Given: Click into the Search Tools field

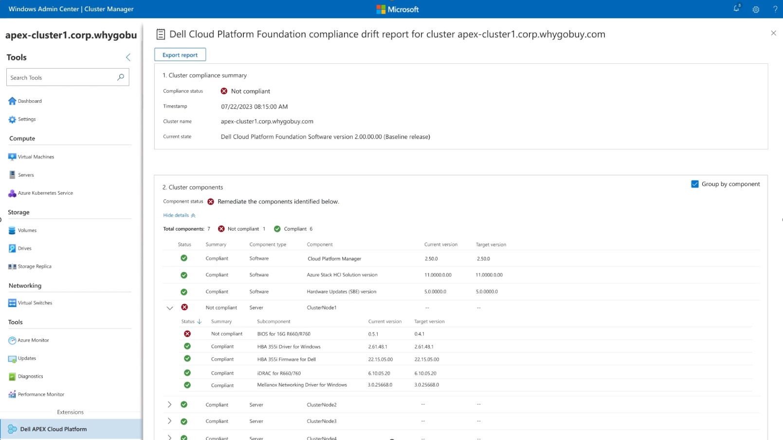Looking at the screenshot, I should pos(61,77).
